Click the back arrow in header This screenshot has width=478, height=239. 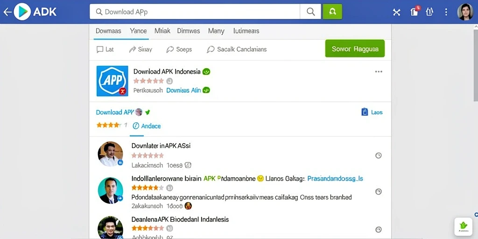pyautogui.click(x=7, y=12)
